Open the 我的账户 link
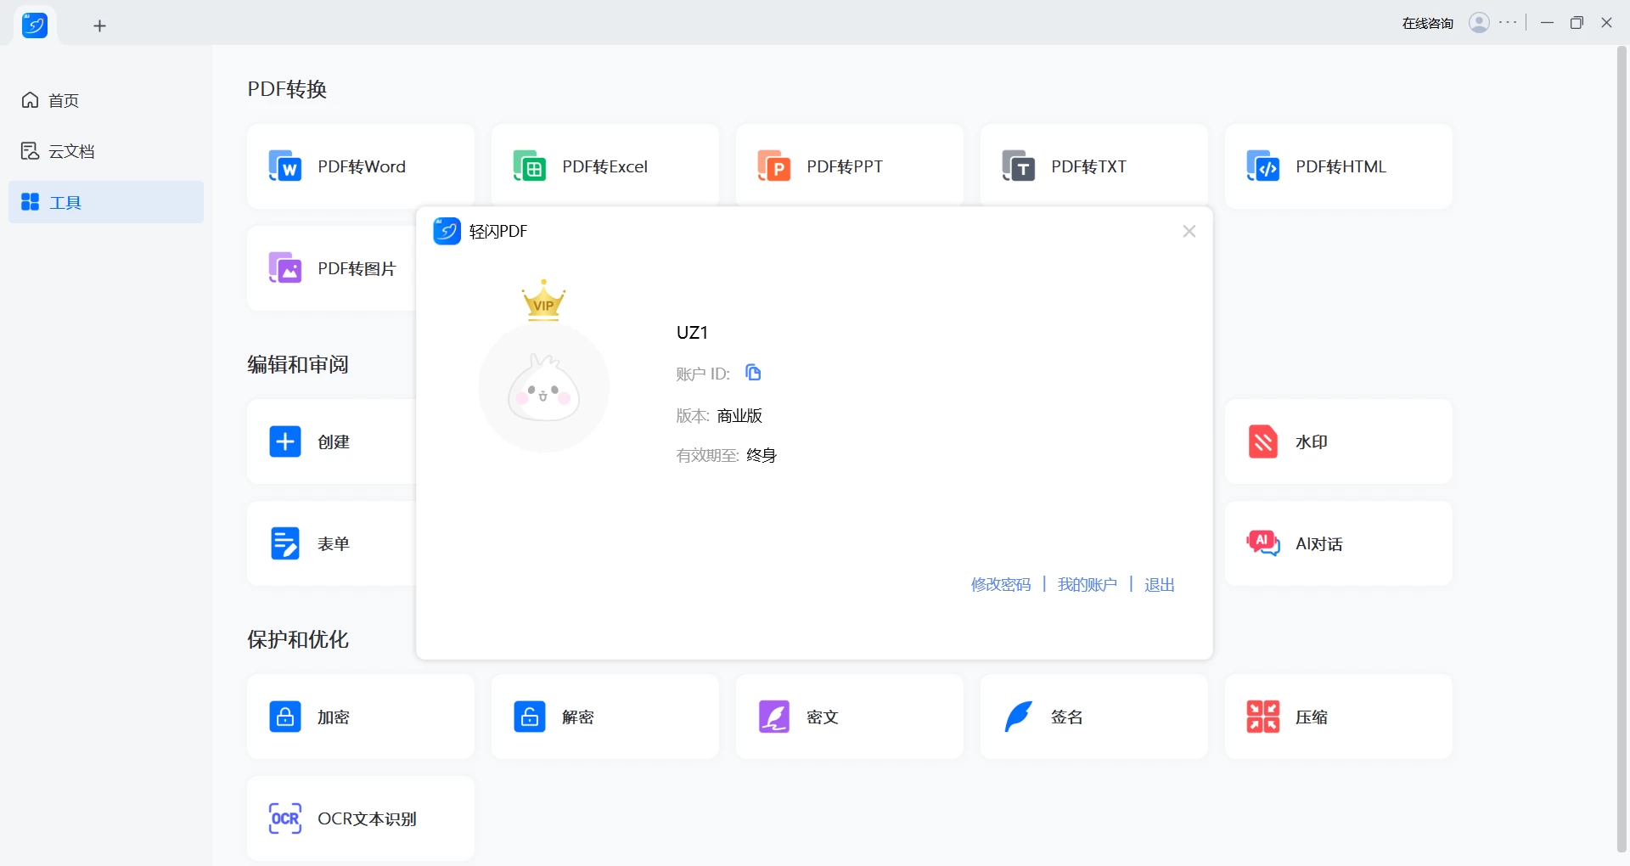 click(x=1088, y=584)
